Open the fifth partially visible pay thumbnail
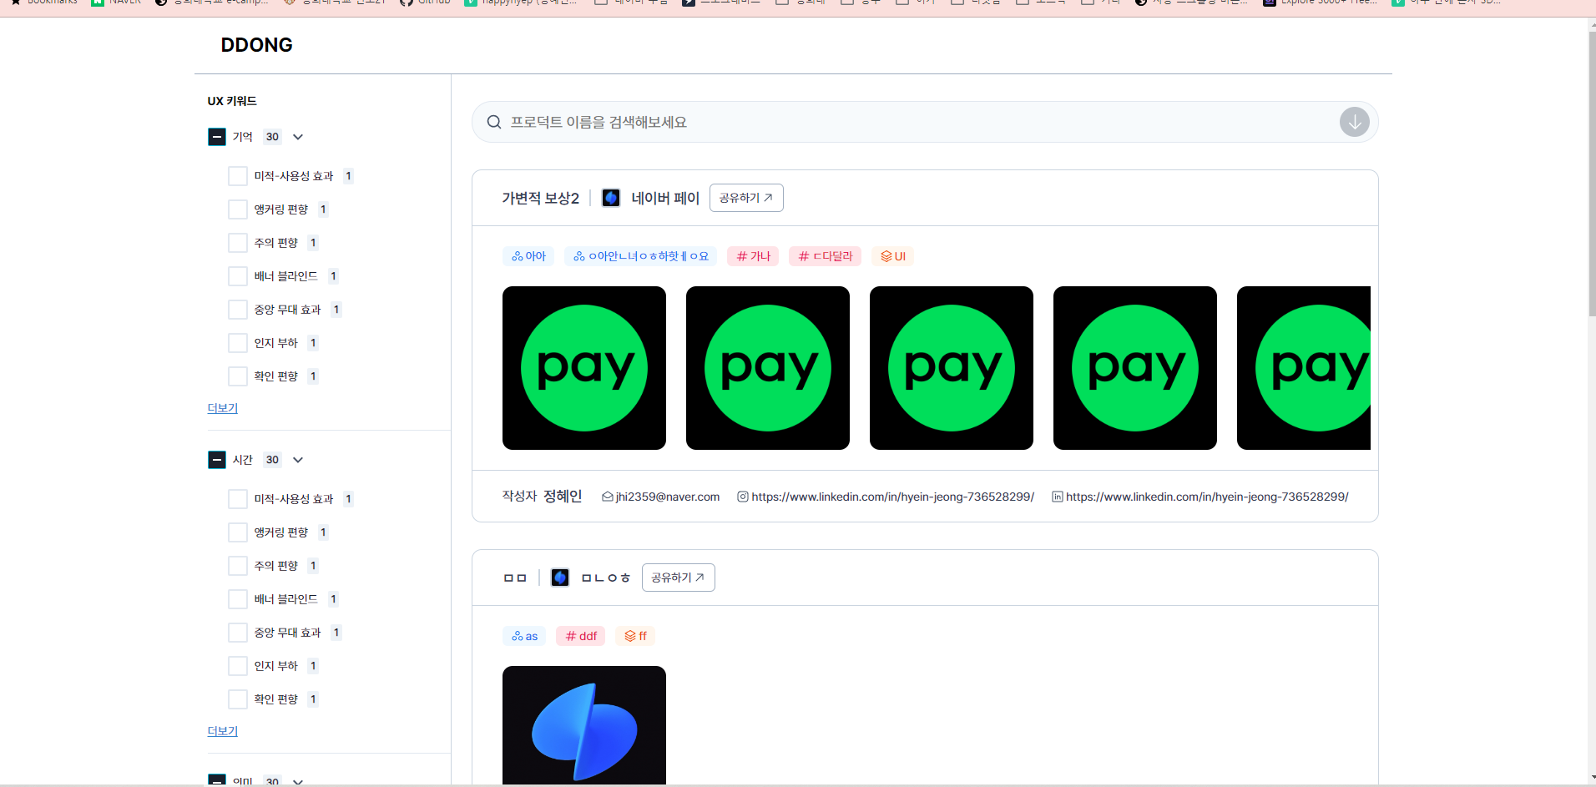1596x787 pixels. click(x=1304, y=368)
